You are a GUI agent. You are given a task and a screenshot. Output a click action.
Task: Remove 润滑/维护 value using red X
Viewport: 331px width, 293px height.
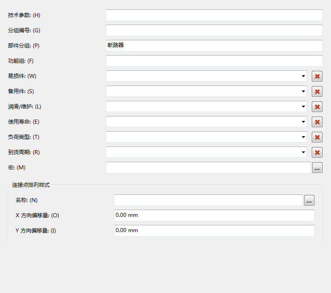(x=317, y=107)
